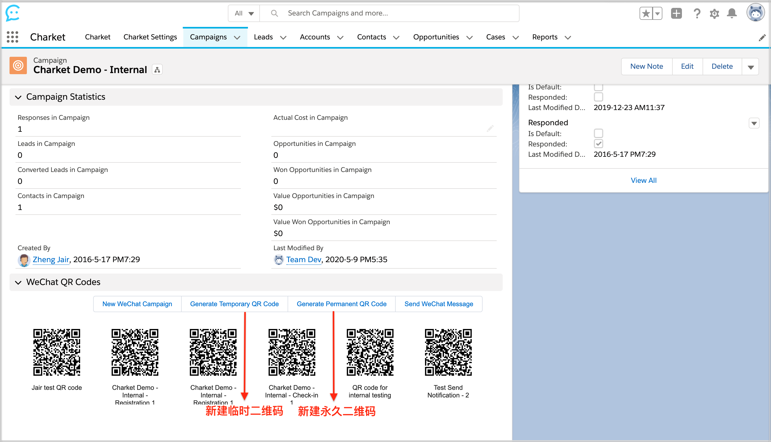Open the Leads tab
This screenshot has width=771, height=442.
click(x=263, y=37)
